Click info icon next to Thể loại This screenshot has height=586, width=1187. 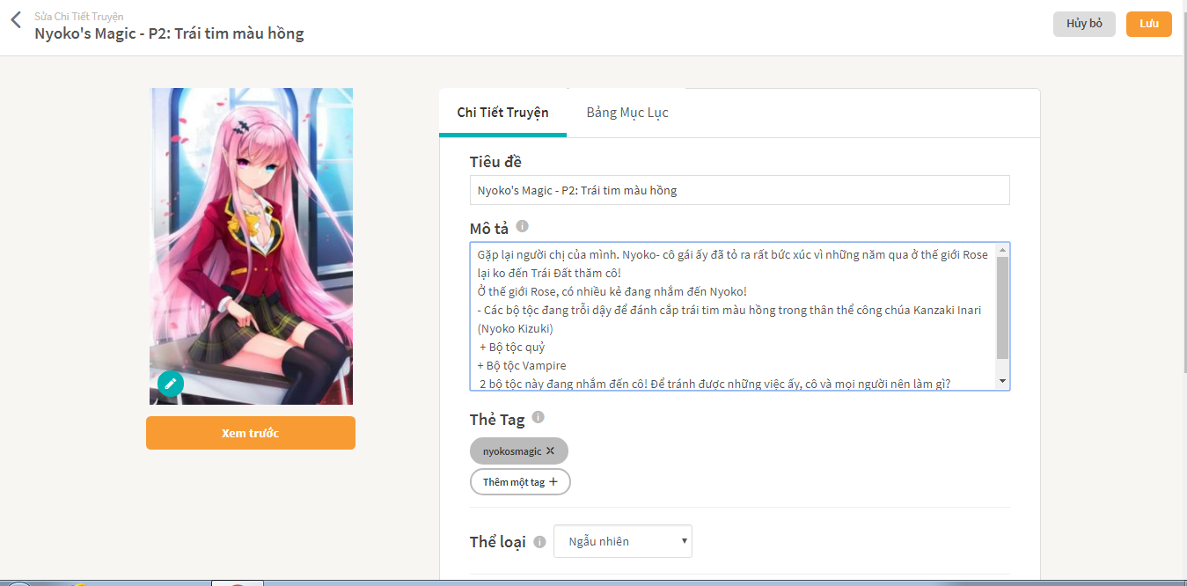tap(539, 542)
